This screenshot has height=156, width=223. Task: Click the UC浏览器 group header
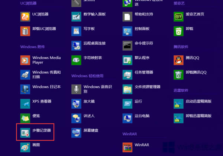(x=29, y=3)
